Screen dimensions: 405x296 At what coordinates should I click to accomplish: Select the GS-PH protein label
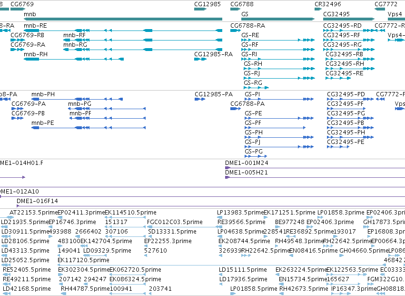click(254, 133)
